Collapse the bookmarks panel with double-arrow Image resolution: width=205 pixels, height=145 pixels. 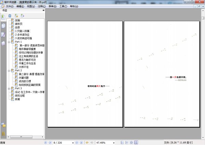(43, 10)
